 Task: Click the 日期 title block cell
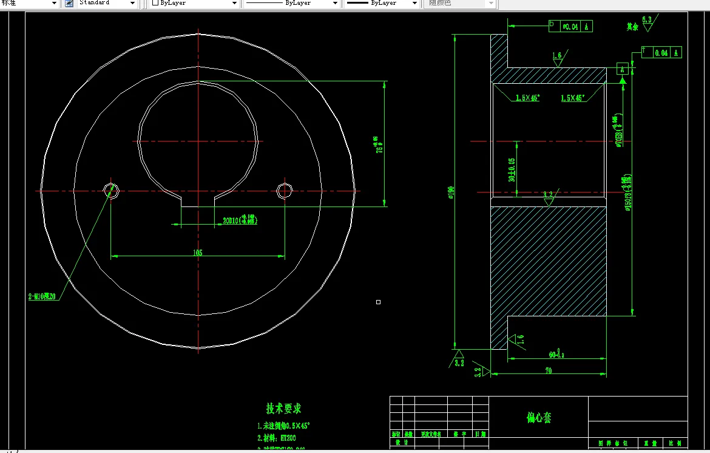481,434
